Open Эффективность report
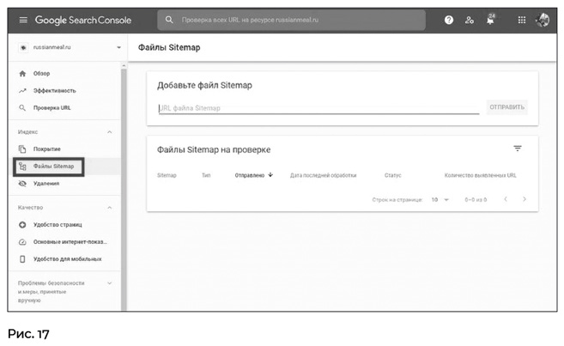 tap(55, 91)
